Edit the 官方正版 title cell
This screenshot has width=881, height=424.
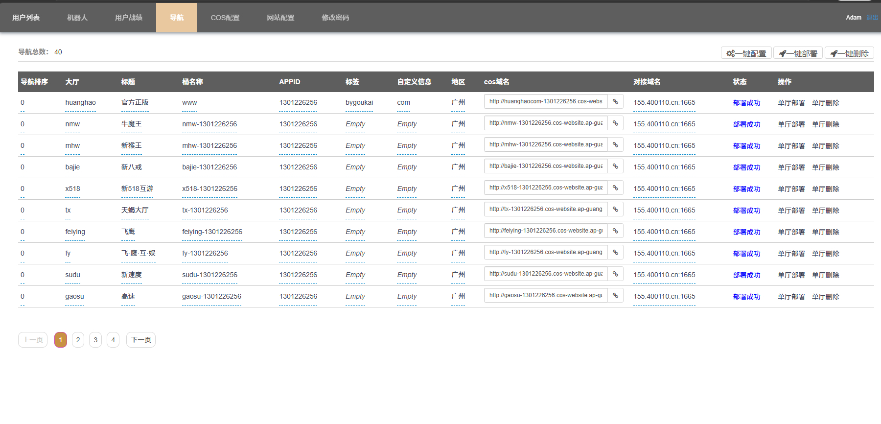135,103
